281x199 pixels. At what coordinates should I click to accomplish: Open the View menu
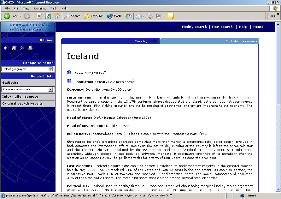[26, 9]
